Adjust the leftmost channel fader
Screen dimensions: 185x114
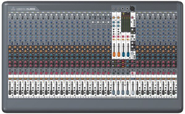(x=10, y=92)
